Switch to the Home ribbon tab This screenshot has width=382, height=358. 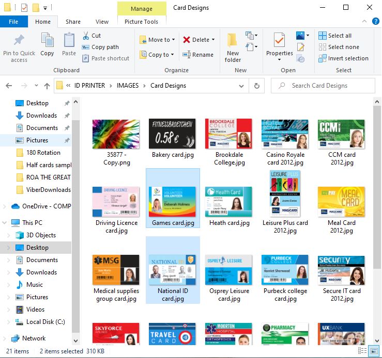(x=43, y=22)
